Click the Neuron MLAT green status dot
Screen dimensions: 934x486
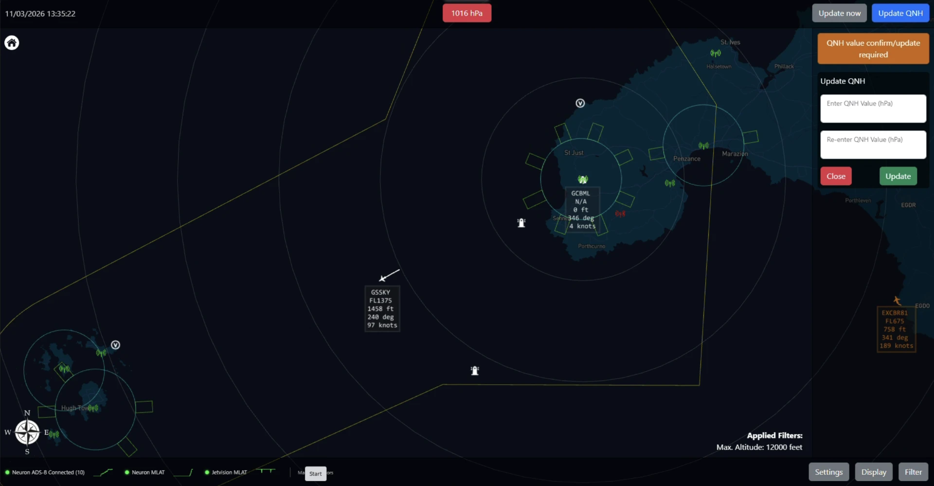[x=127, y=472]
